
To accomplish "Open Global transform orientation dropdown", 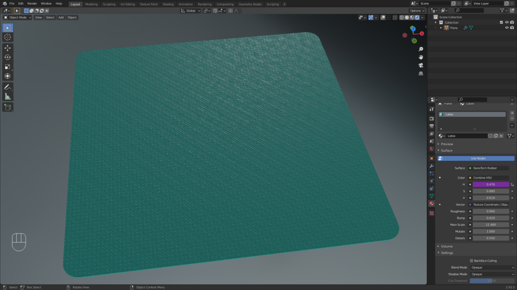I will pos(190,11).
